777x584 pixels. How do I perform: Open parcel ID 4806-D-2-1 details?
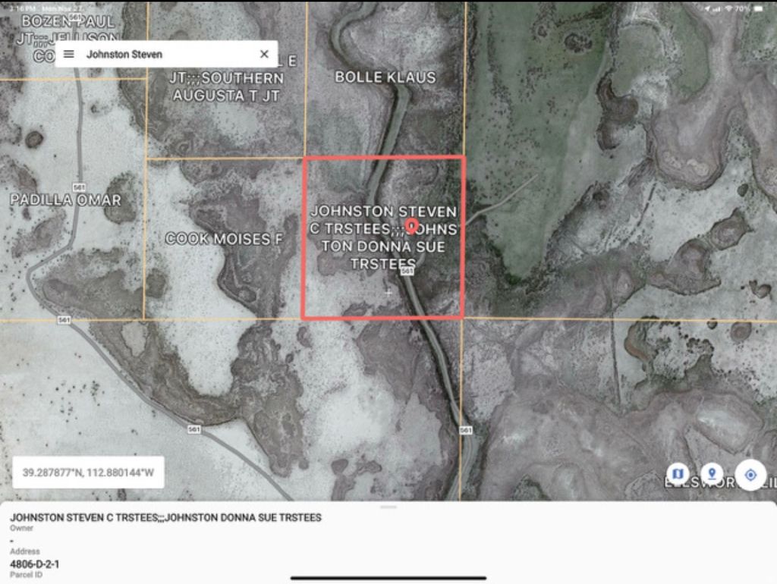36,563
